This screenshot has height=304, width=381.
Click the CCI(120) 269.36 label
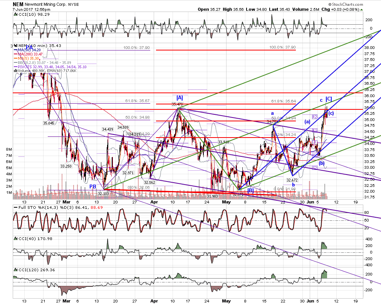(x=37, y=270)
